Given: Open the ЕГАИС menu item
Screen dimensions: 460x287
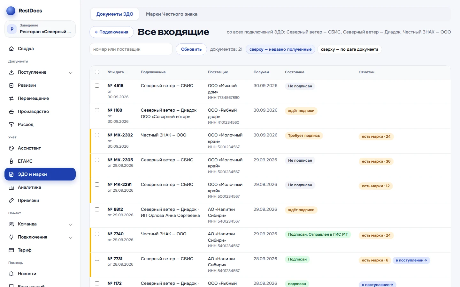Looking at the screenshot, I should point(40,161).
